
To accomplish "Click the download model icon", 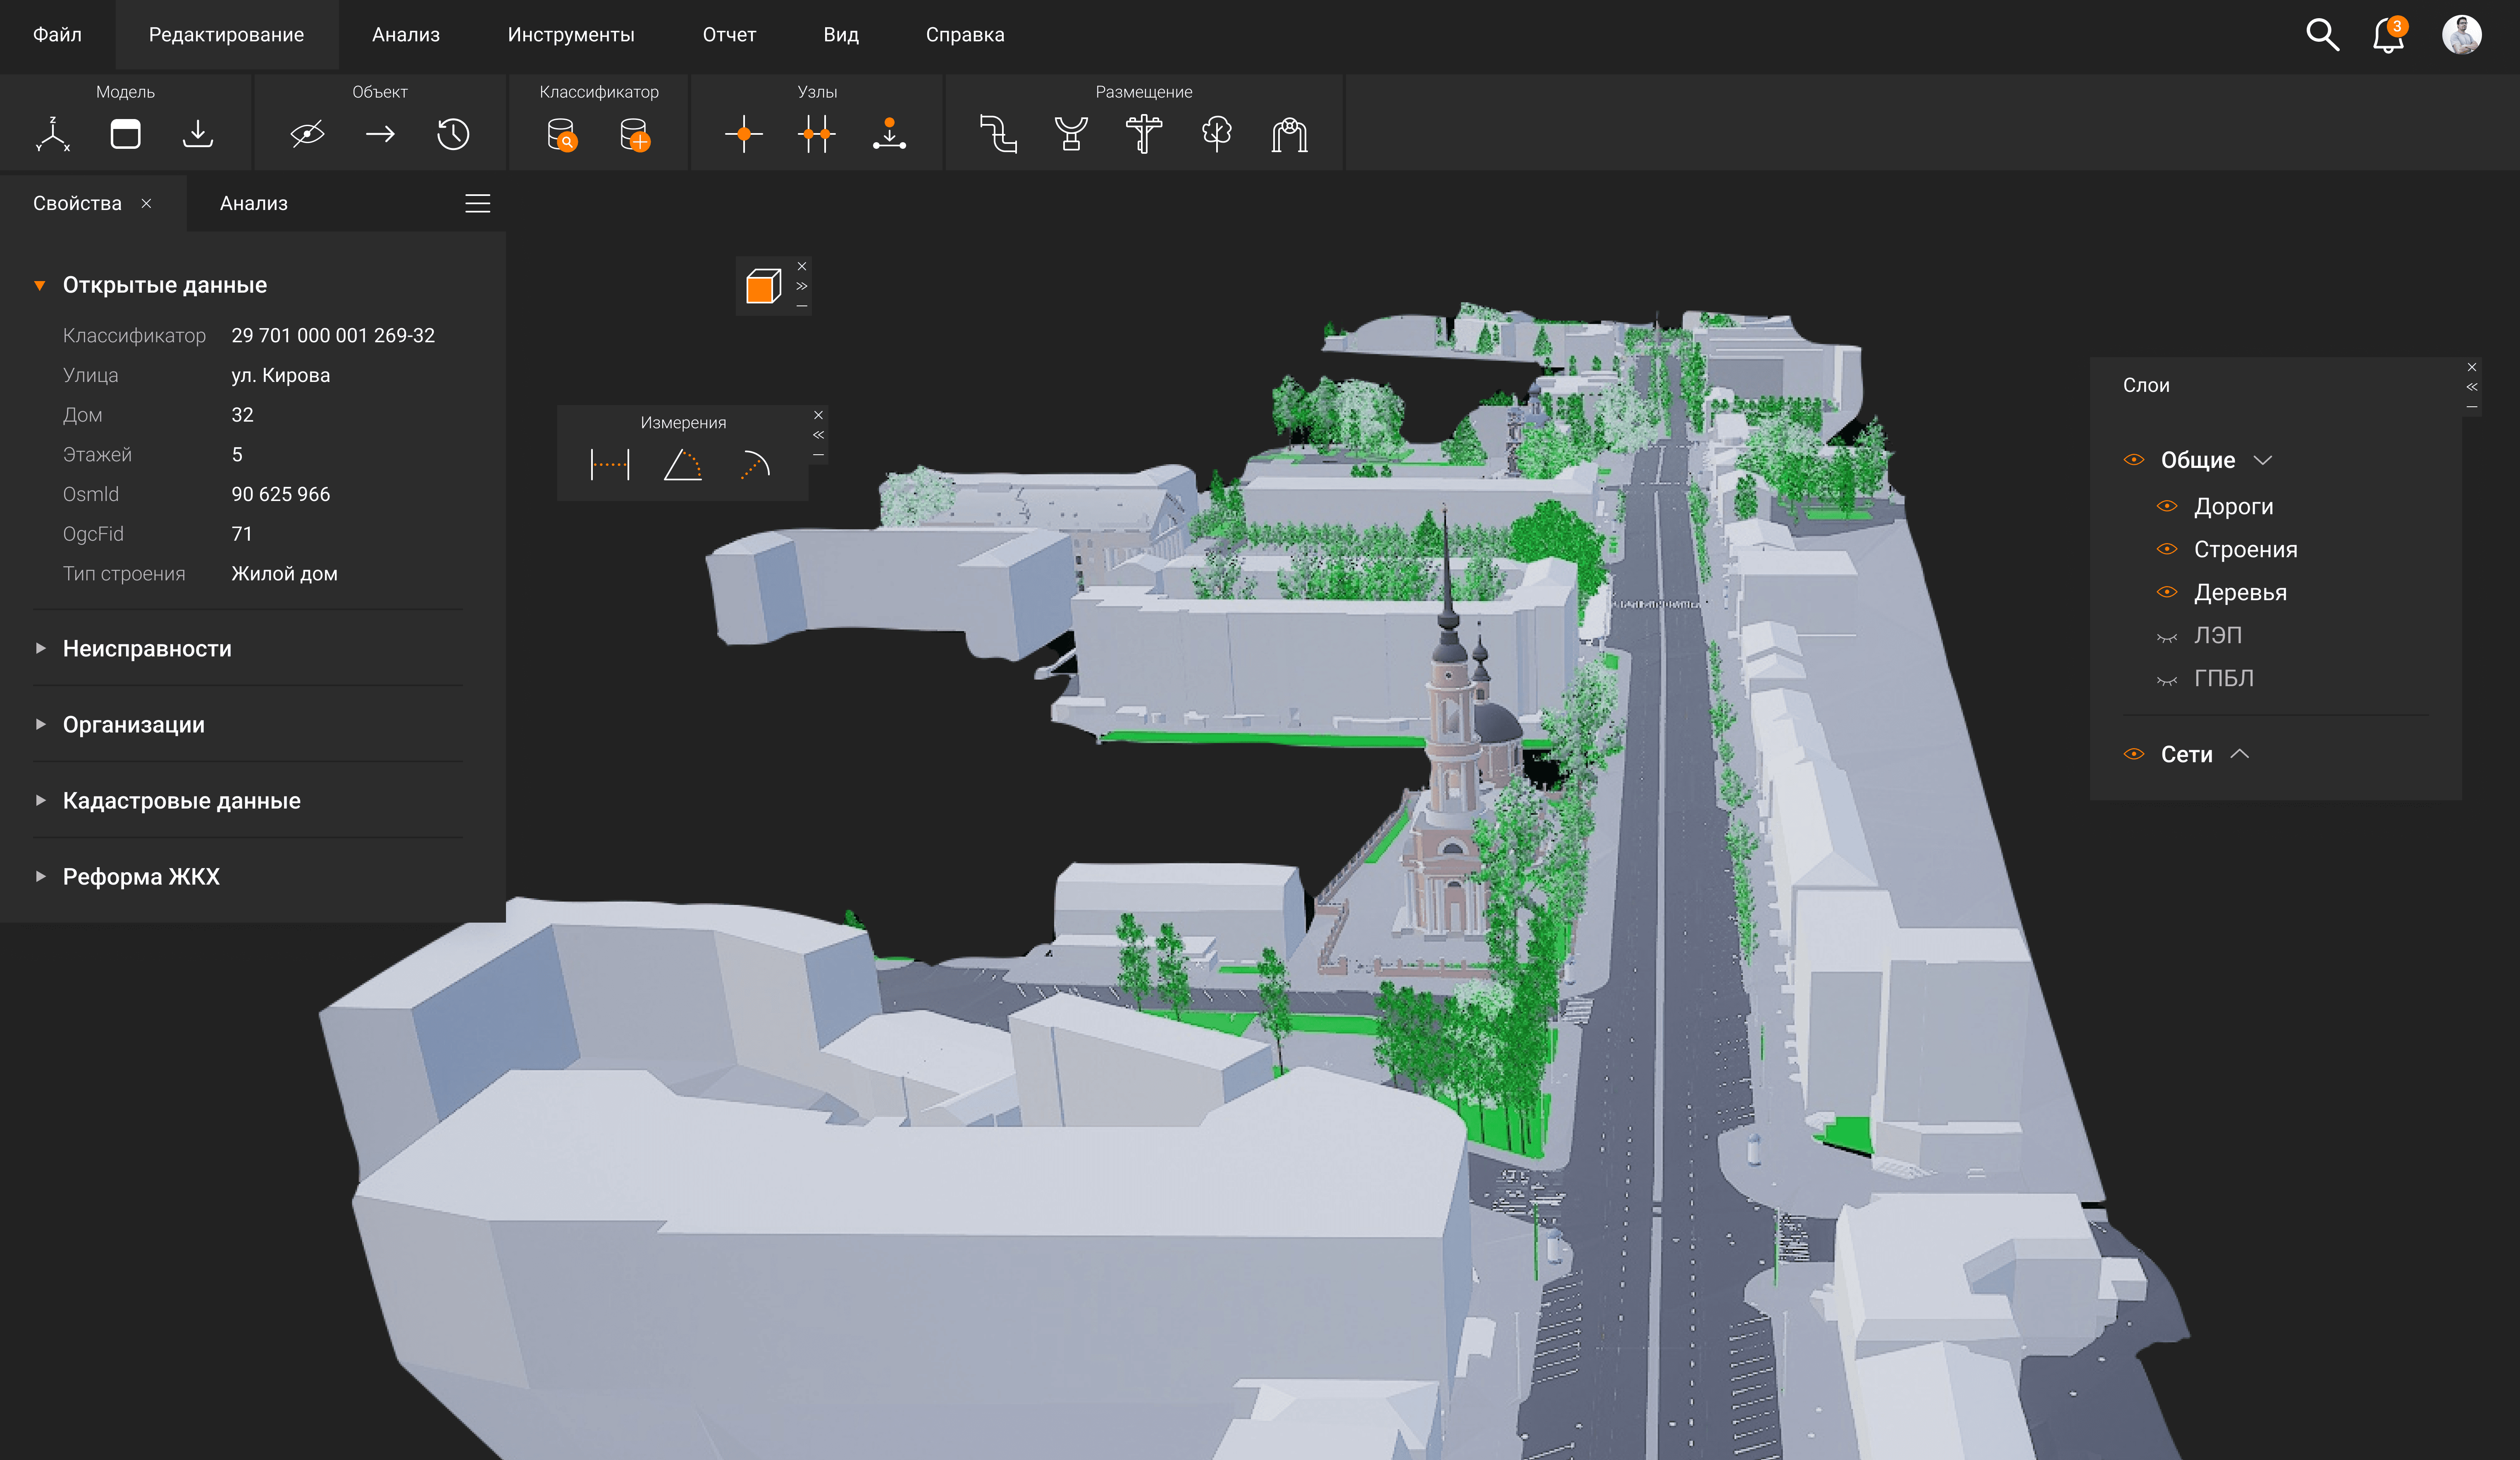I will pos(198,134).
